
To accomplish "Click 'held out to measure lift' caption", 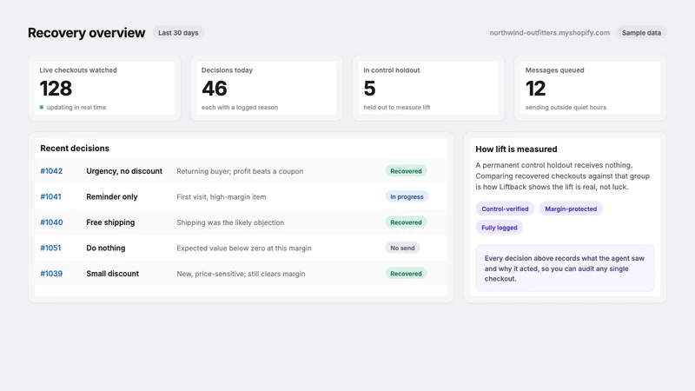I will (397, 107).
